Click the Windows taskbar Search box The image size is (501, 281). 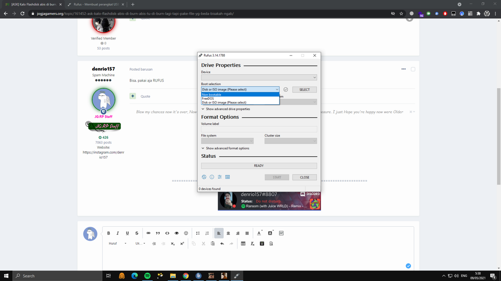(x=58, y=276)
